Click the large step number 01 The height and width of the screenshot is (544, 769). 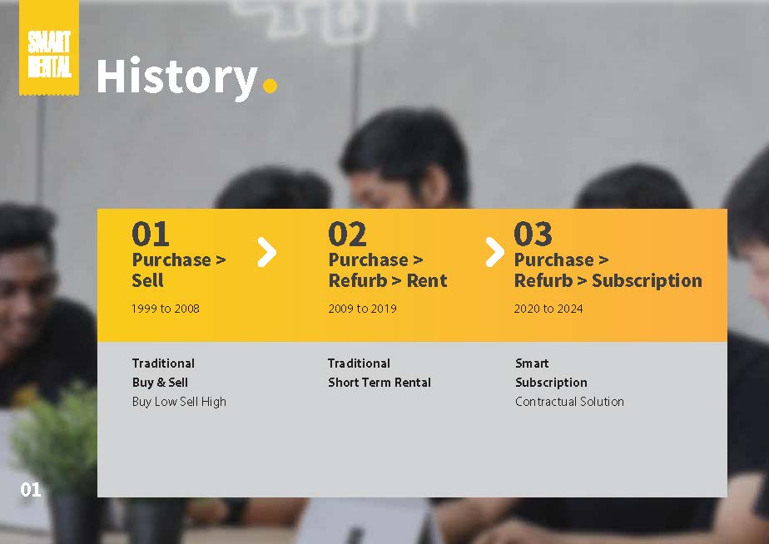coord(150,234)
